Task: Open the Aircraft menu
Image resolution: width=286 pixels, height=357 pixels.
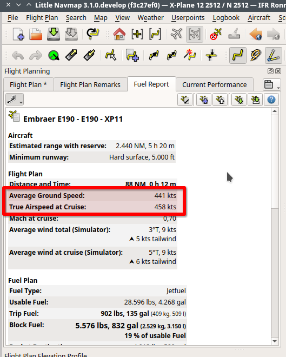Action: point(259,18)
